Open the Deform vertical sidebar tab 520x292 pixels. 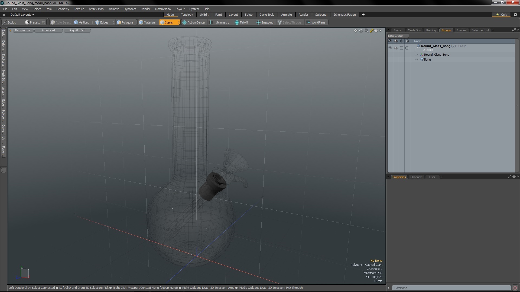(x=3, y=45)
